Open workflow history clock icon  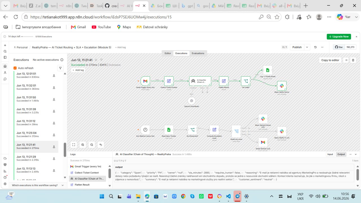coord(316,47)
